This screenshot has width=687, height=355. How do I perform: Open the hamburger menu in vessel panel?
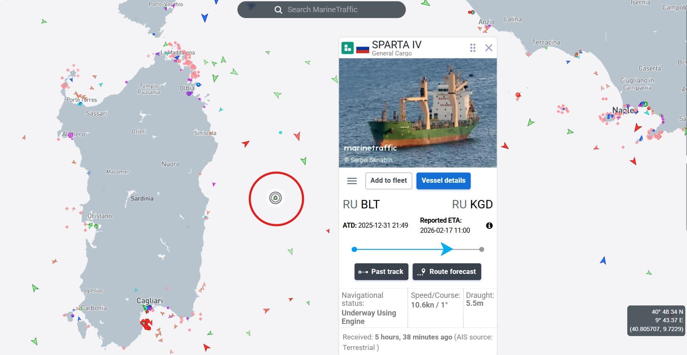click(x=352, y=181)
